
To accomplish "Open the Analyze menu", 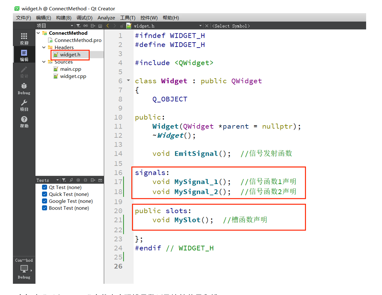I will coord(106,18).
